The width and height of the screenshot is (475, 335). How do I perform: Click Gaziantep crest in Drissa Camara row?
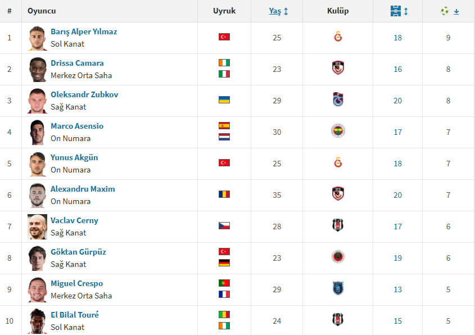(x=338, y=69)
